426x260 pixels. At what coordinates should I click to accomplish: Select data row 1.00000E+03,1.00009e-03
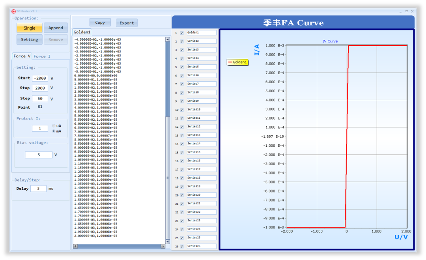[x=95, y=156]
